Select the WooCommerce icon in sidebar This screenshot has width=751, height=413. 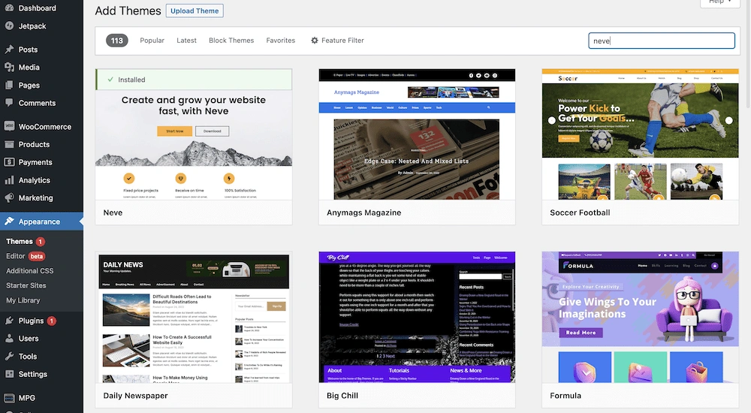(x=9, y=127)
